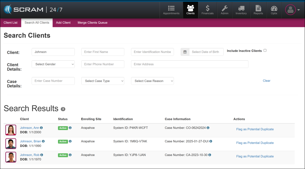Open the Select Case Type dropdown
305x169 pixels.
pyautogui.click(x=103, y=81)
